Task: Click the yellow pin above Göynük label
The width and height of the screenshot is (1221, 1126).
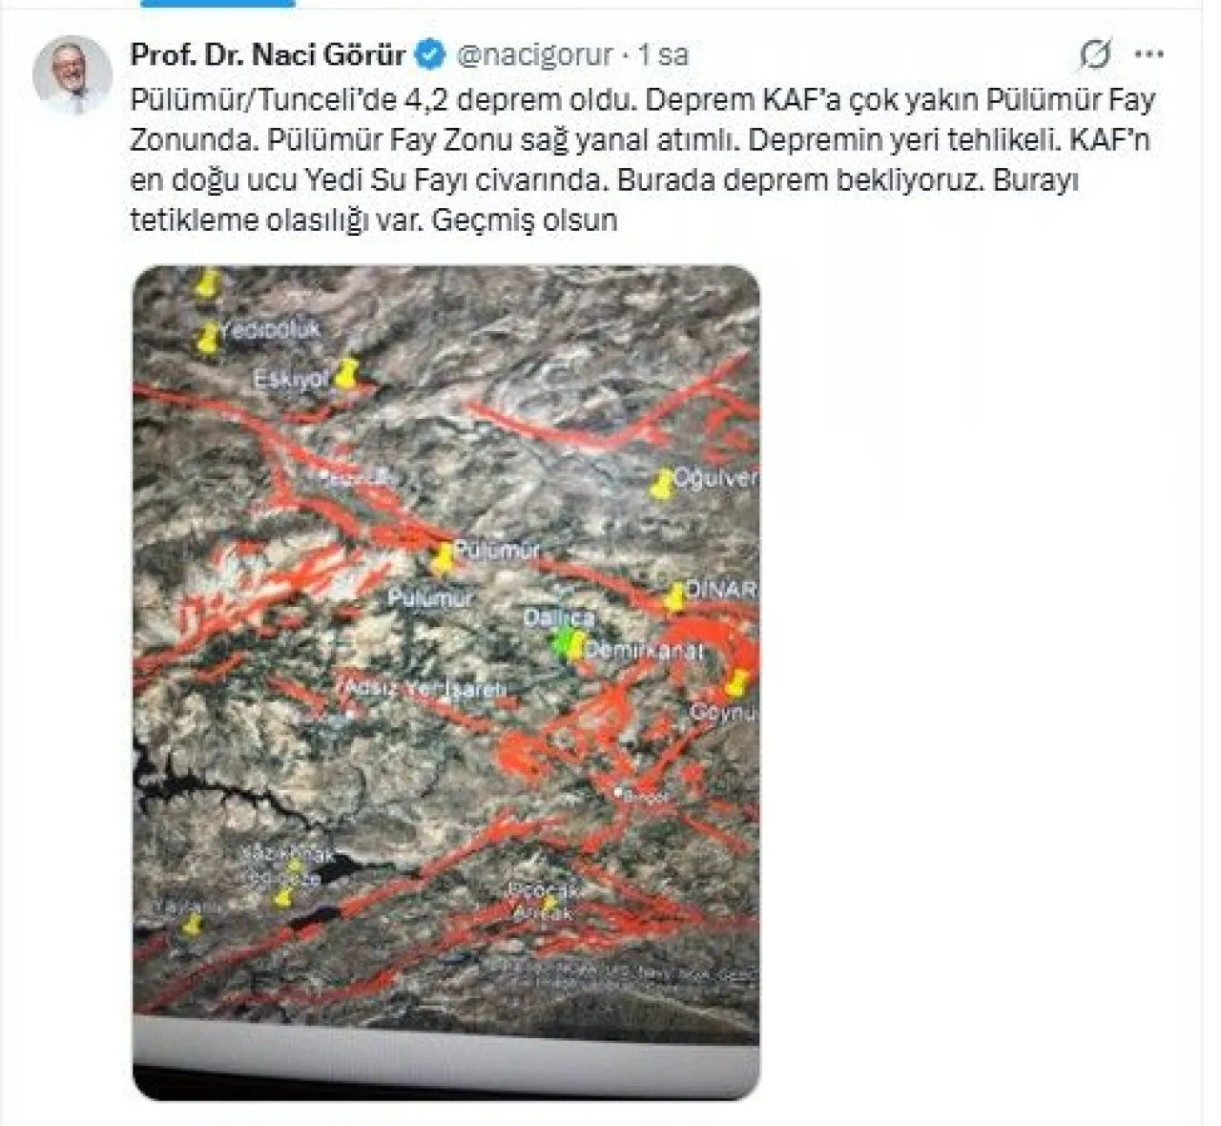Action: click(x=737, y=681)
